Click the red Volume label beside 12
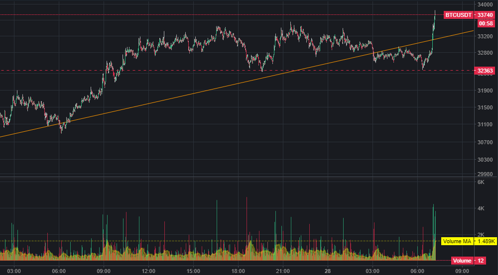 pyautogui.click(x=462, y=261)
